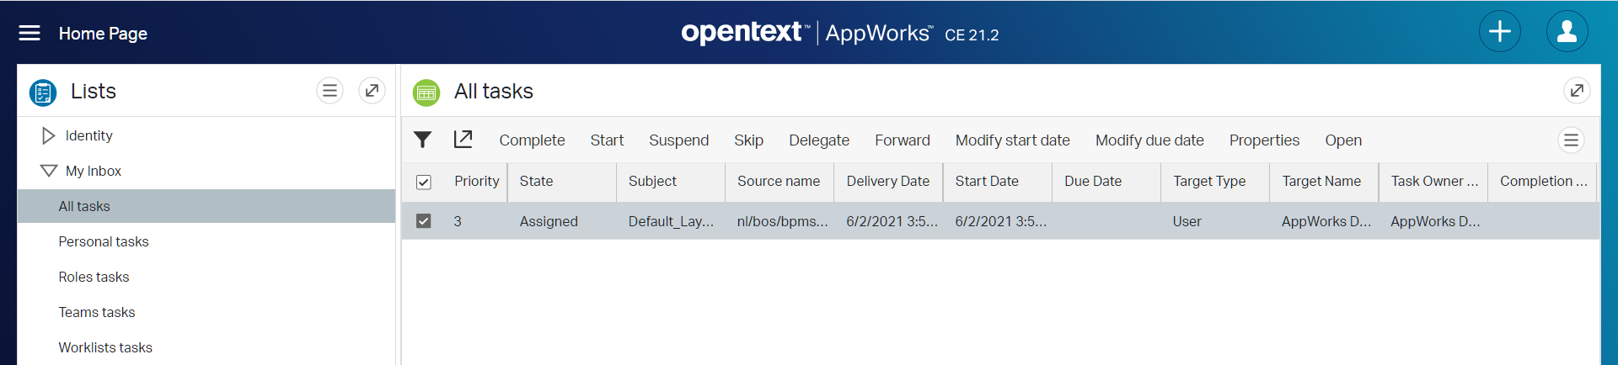
Task: Select Personal tasks in the list
Action: point(104,241)
